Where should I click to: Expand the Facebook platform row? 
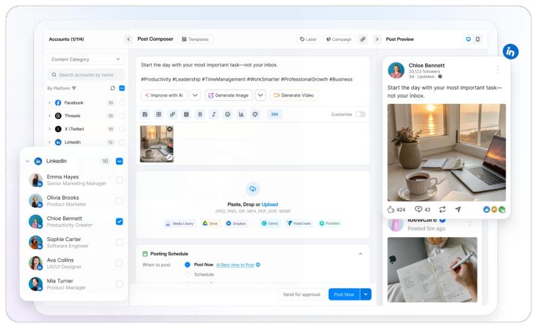point(49,103)
